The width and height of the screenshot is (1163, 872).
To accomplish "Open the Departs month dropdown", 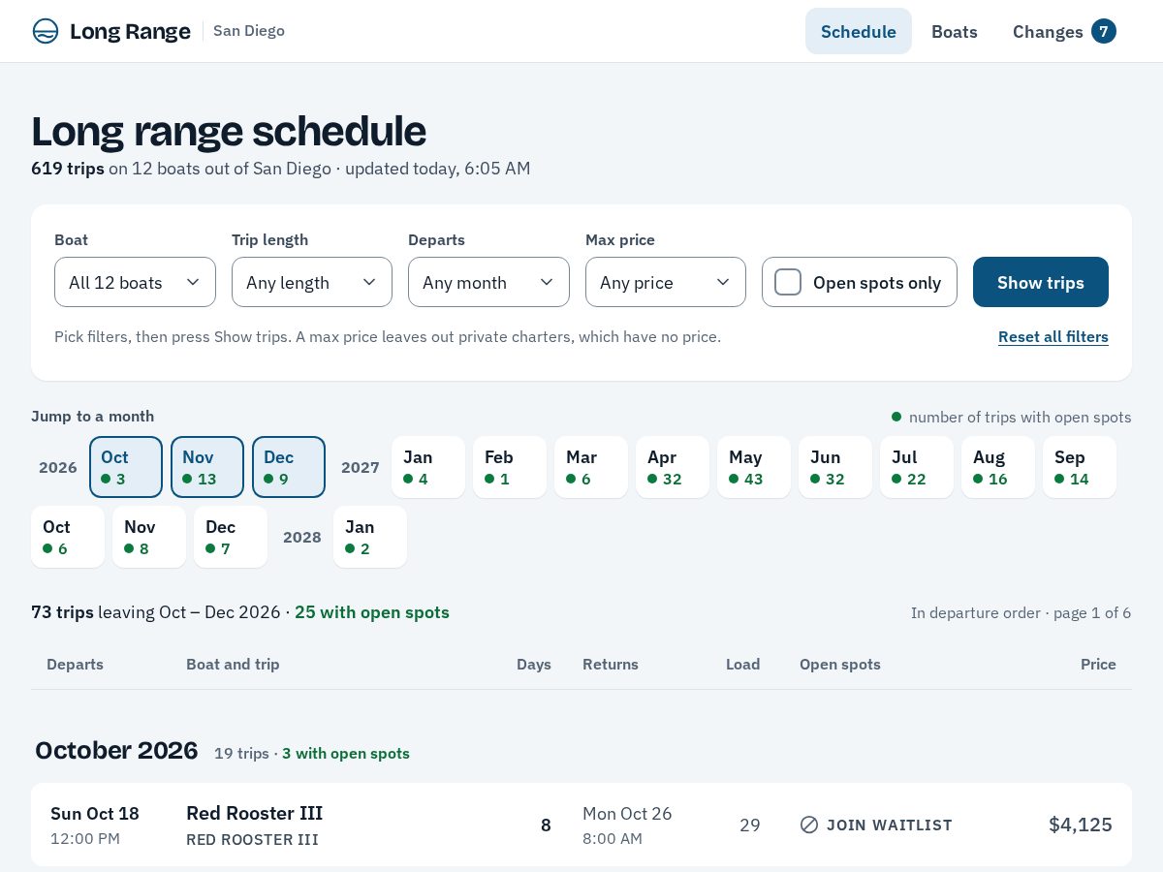I will tap(488, 282).
